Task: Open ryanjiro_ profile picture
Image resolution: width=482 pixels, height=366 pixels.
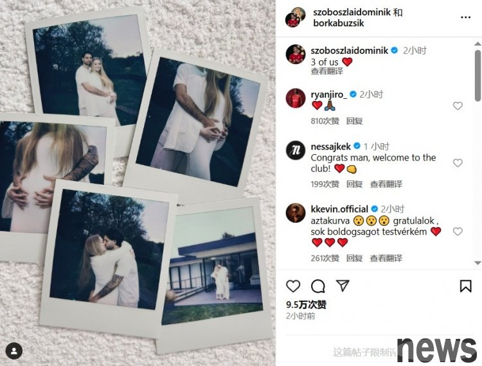Action: pyautogui.click(x=296, y=98)
